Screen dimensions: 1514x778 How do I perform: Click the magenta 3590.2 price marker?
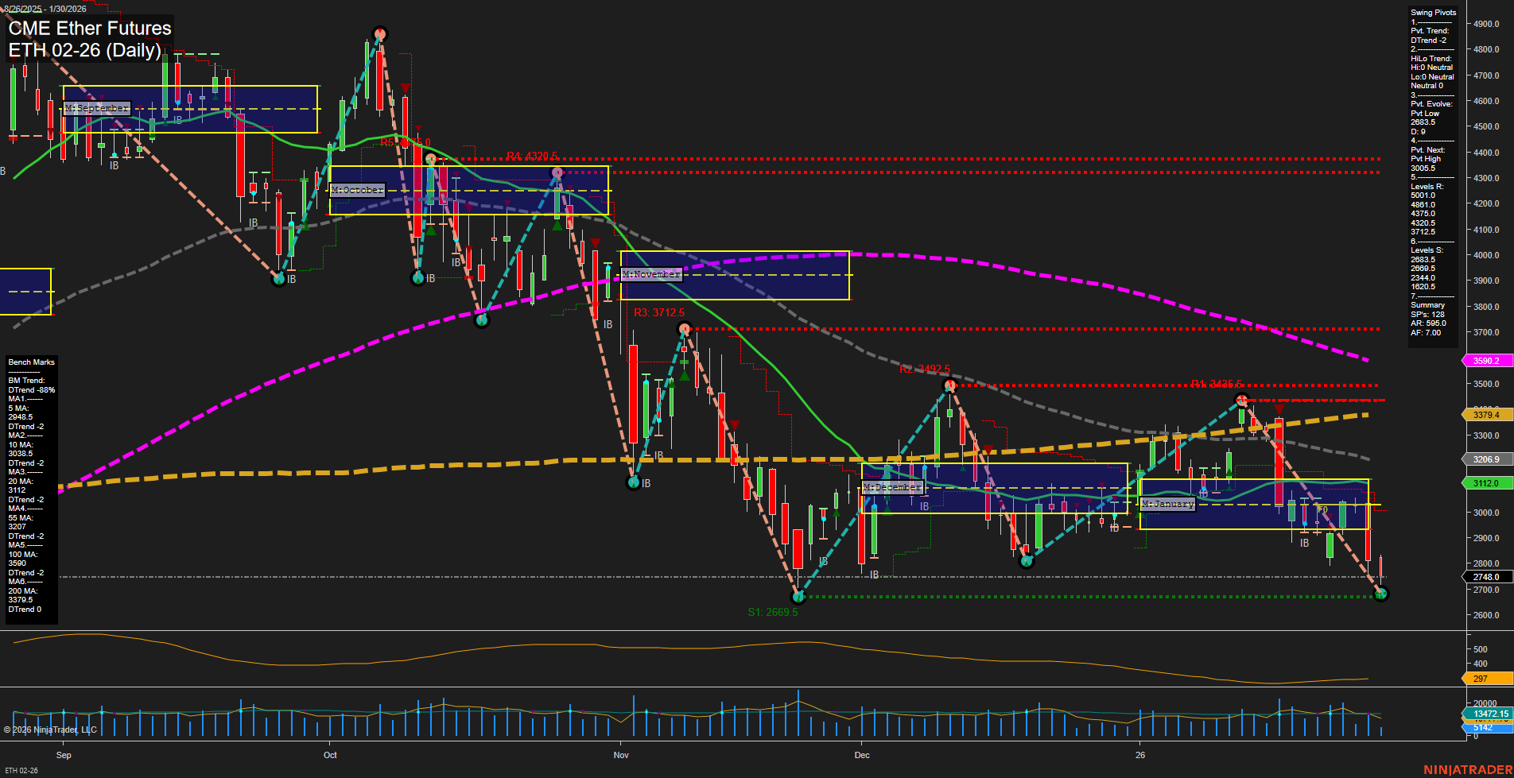pos(1486,361)
